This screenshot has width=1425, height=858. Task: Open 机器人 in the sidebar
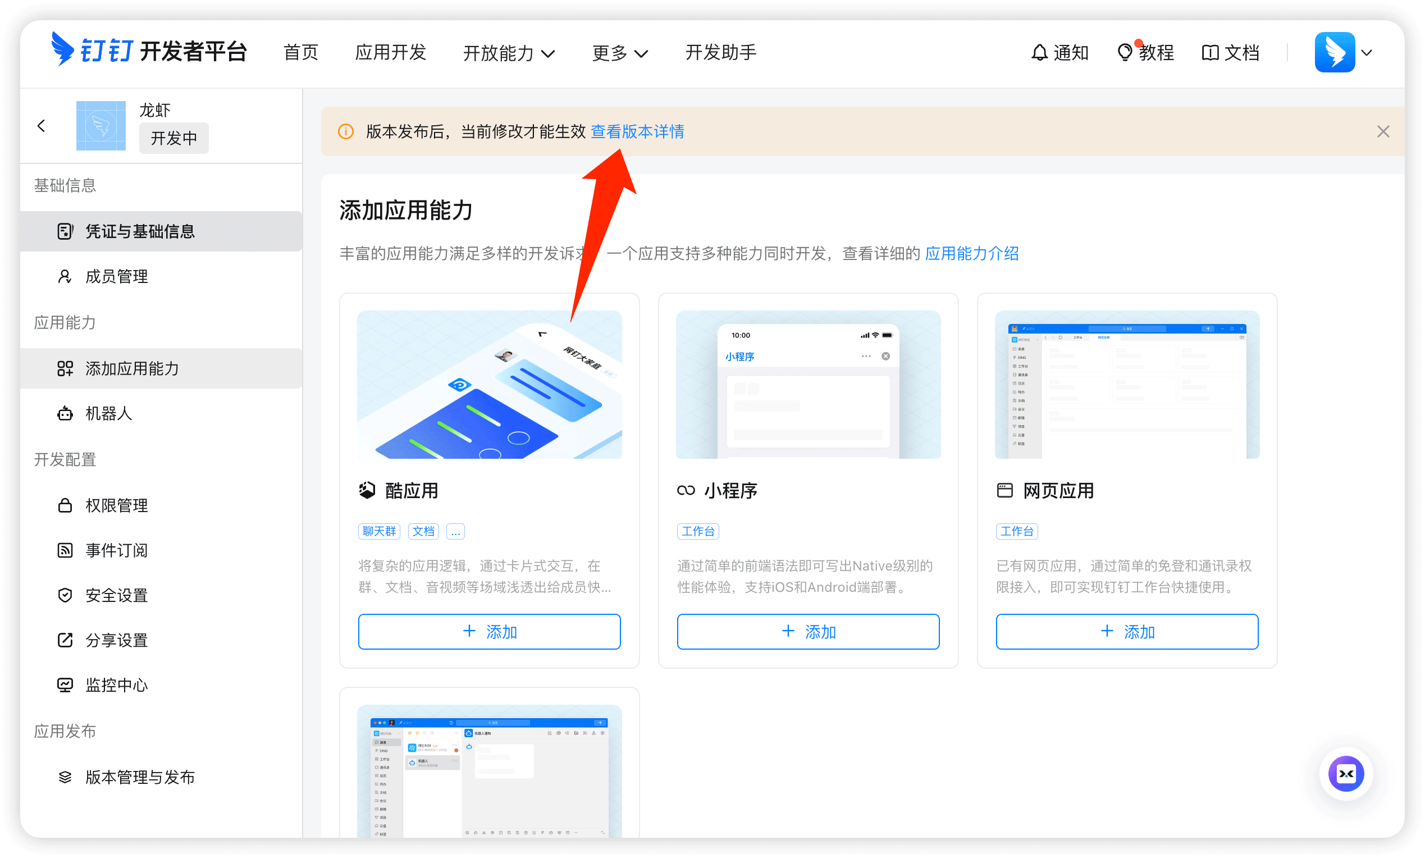pos(109,413)
